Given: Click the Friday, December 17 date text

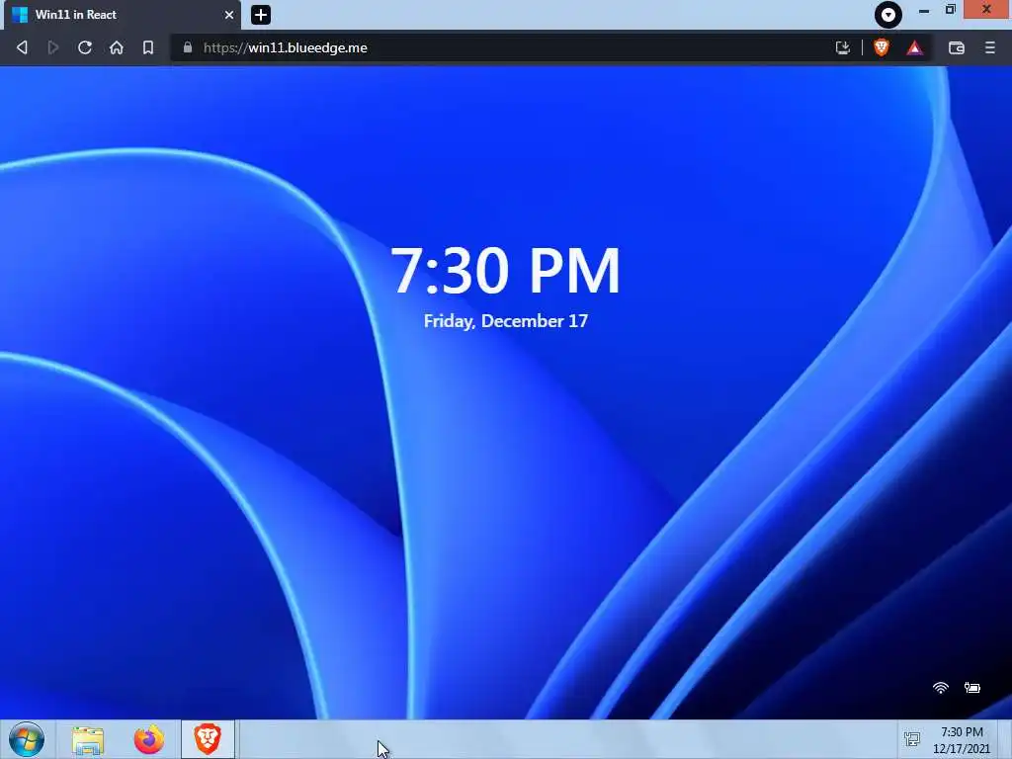Looking at the screenshot, I should tap(505, 321).
